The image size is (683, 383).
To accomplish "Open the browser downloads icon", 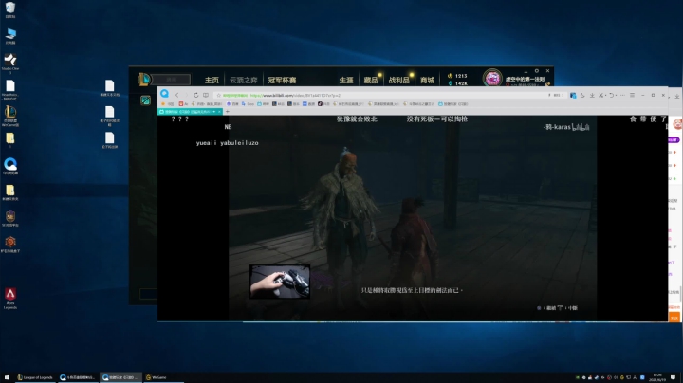I will tap(592, 95).
